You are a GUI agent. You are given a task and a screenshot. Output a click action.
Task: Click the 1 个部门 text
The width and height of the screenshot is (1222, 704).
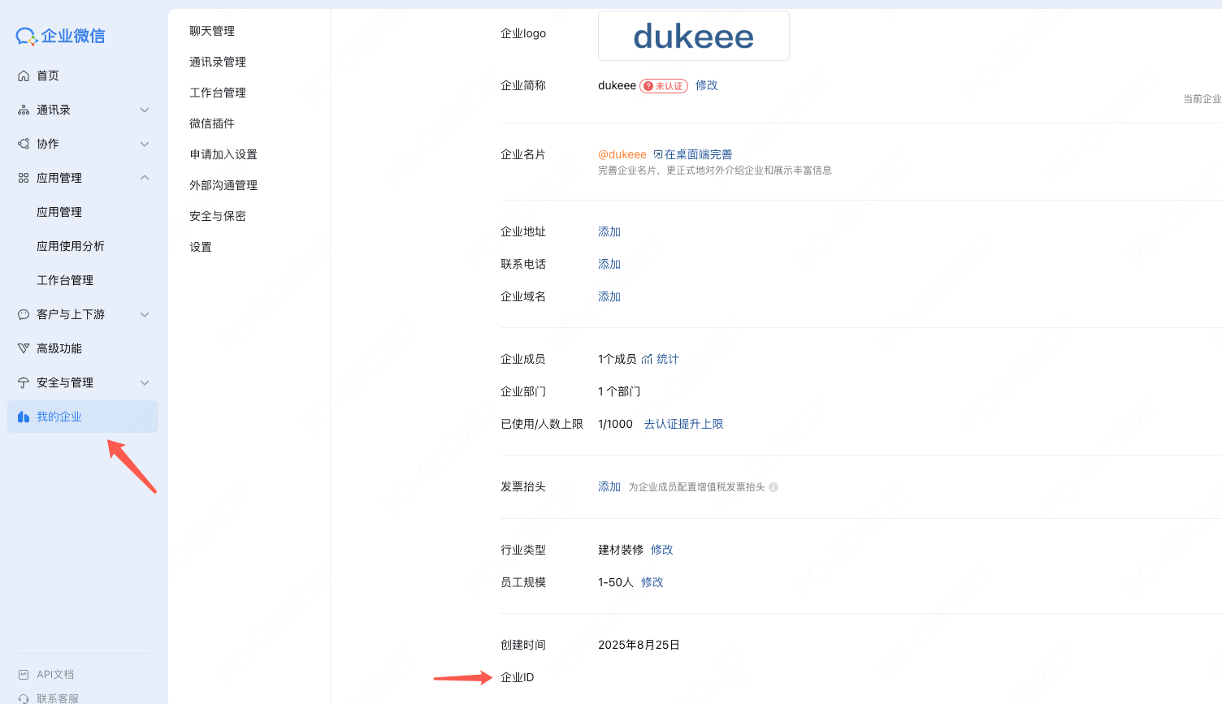[x=619, y=391]
